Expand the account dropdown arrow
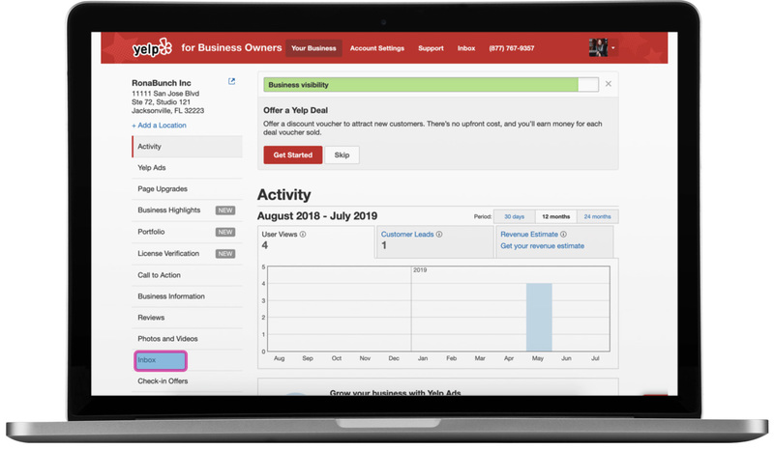This screenshot has width=774, height=449. click(613, 48)
